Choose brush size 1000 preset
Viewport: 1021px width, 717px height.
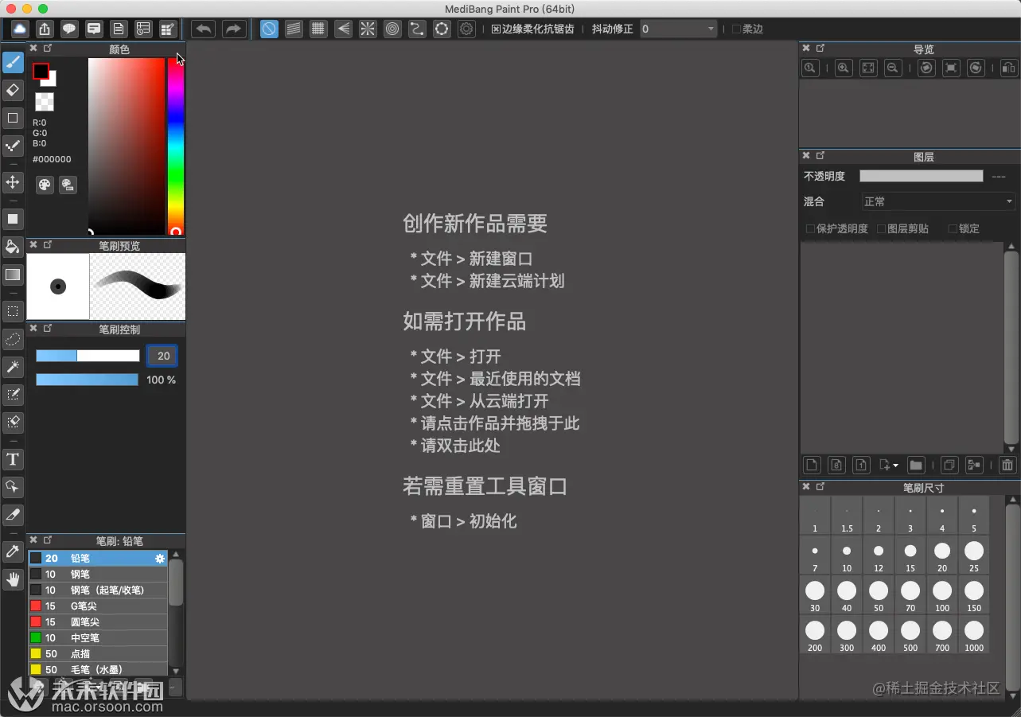(974, 634)
